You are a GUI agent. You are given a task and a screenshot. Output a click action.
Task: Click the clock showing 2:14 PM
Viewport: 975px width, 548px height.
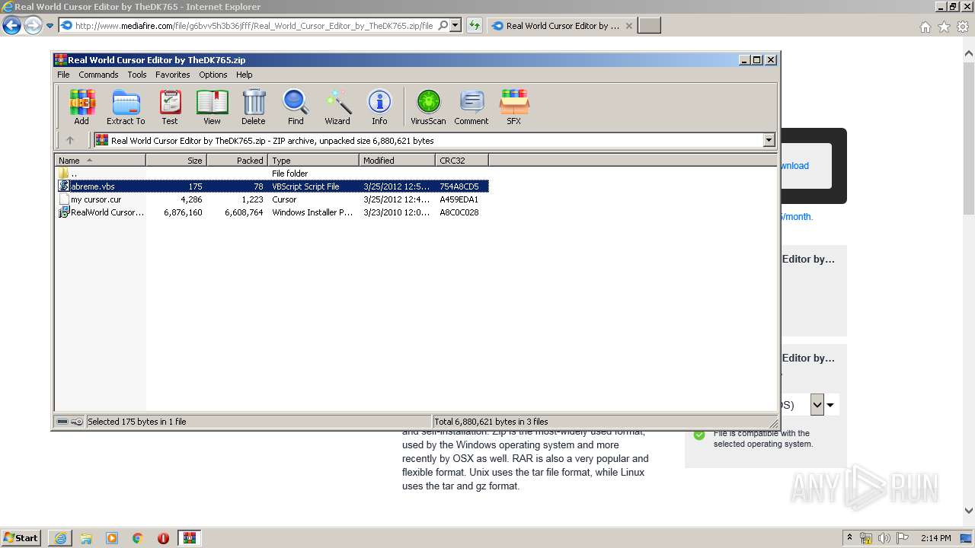[x=935, y=538]
